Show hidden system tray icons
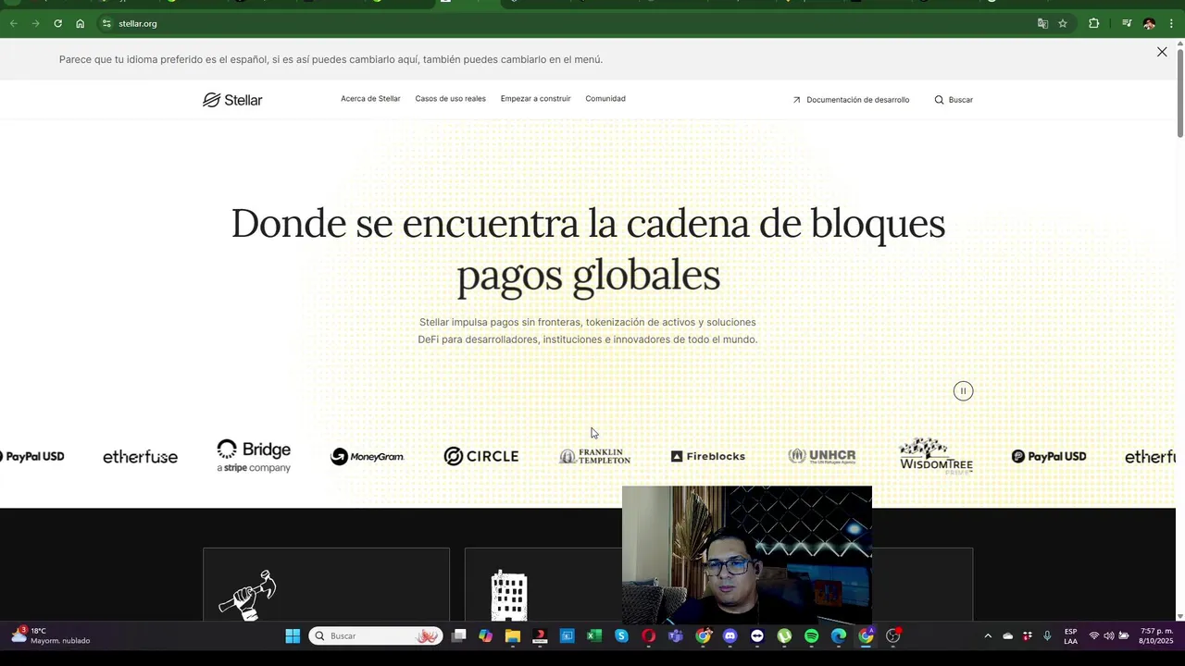The image size is (1185, 666). [x=988, y=635]
